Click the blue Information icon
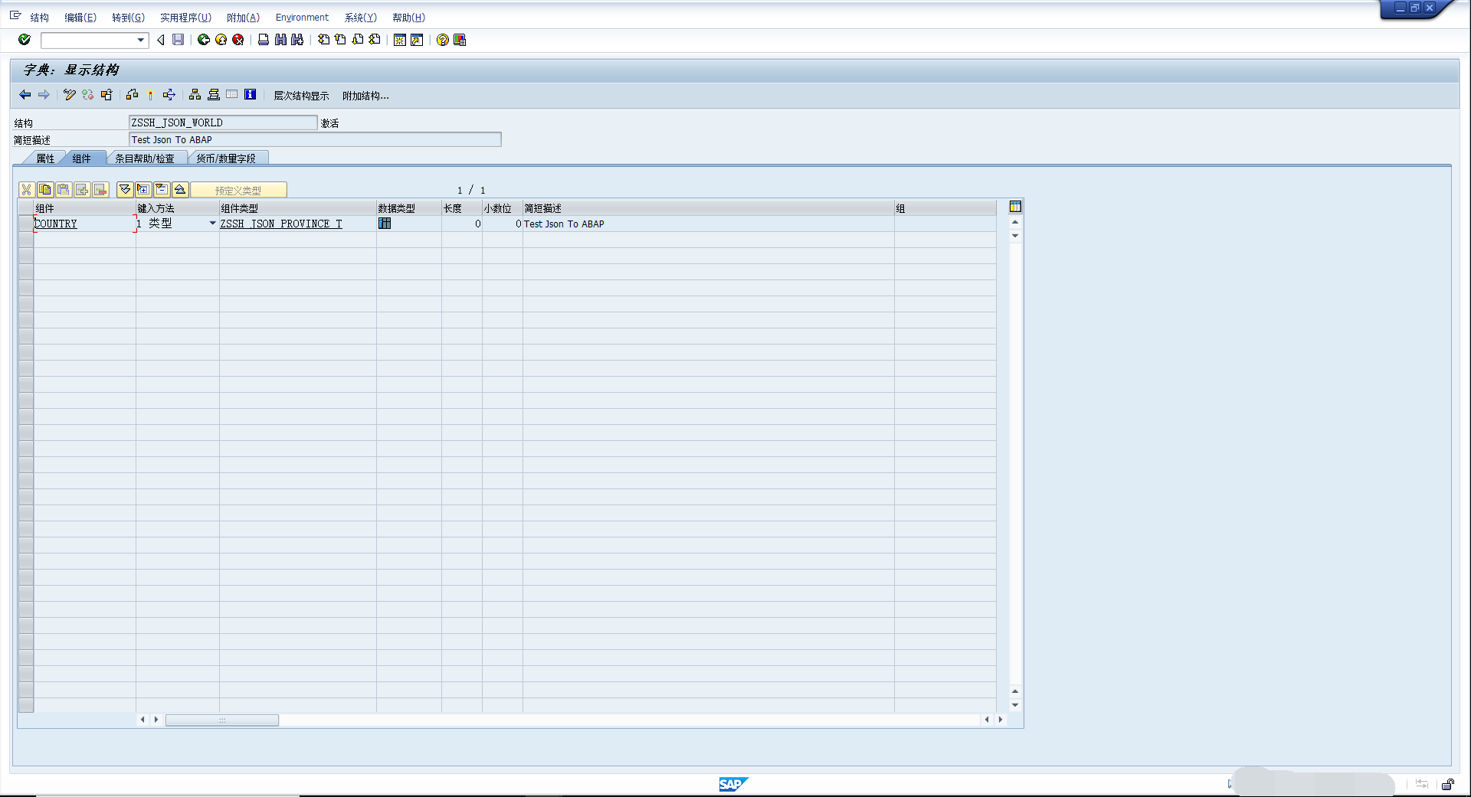1471x797 pixels. point(250,95)
